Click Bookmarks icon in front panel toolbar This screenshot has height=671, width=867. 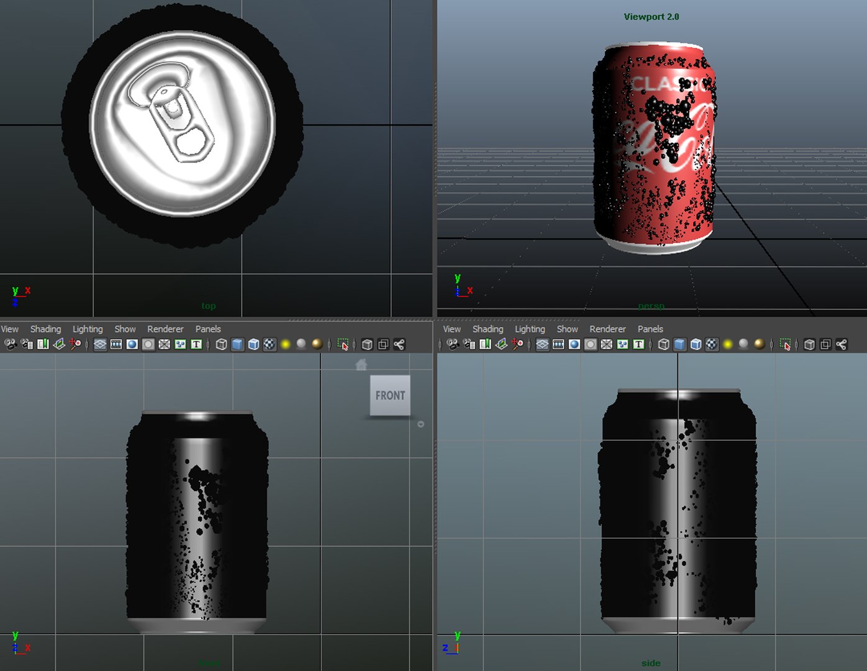click(x=43, y=344)
